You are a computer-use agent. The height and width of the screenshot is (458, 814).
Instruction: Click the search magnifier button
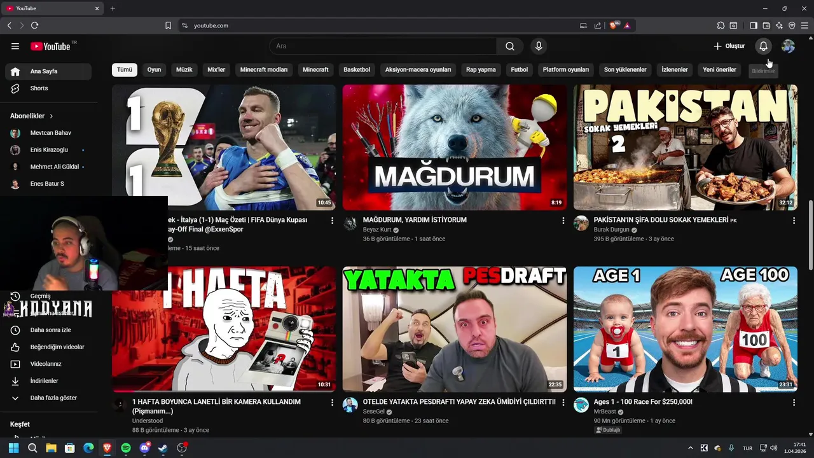pos(510,46)
